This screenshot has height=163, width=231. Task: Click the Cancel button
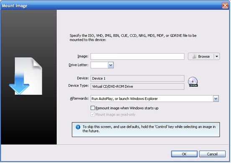212,154
